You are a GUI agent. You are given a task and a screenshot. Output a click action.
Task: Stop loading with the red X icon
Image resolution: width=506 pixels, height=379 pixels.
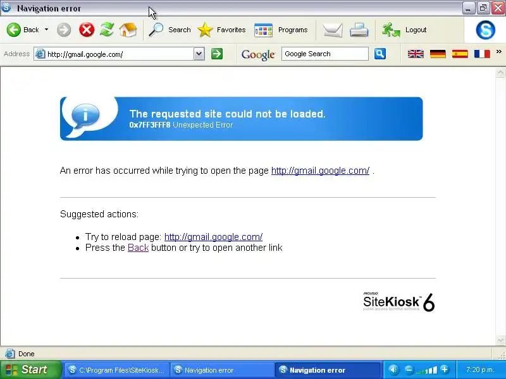coord(87,30)
